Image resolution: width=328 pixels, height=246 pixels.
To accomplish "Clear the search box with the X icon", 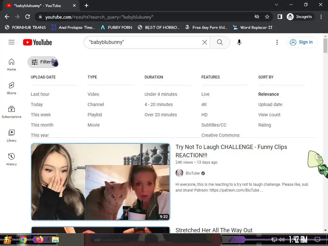I will (x=205, y=42).
